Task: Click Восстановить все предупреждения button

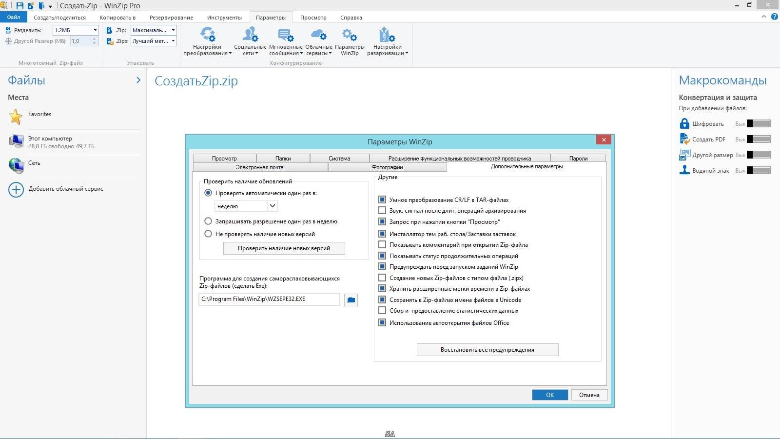Action: 487,350
